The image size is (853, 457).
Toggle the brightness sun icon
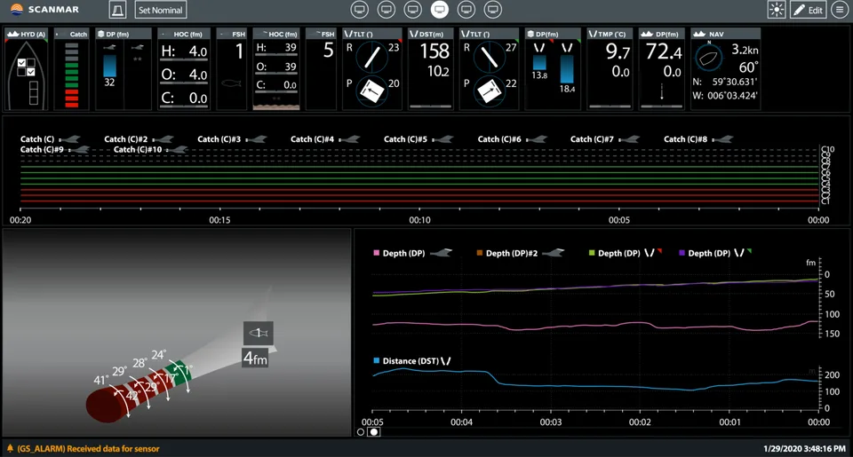(x=777, y=10)
